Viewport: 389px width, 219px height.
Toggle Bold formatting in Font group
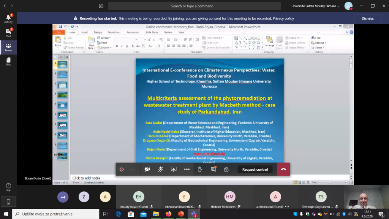[117, 46]
